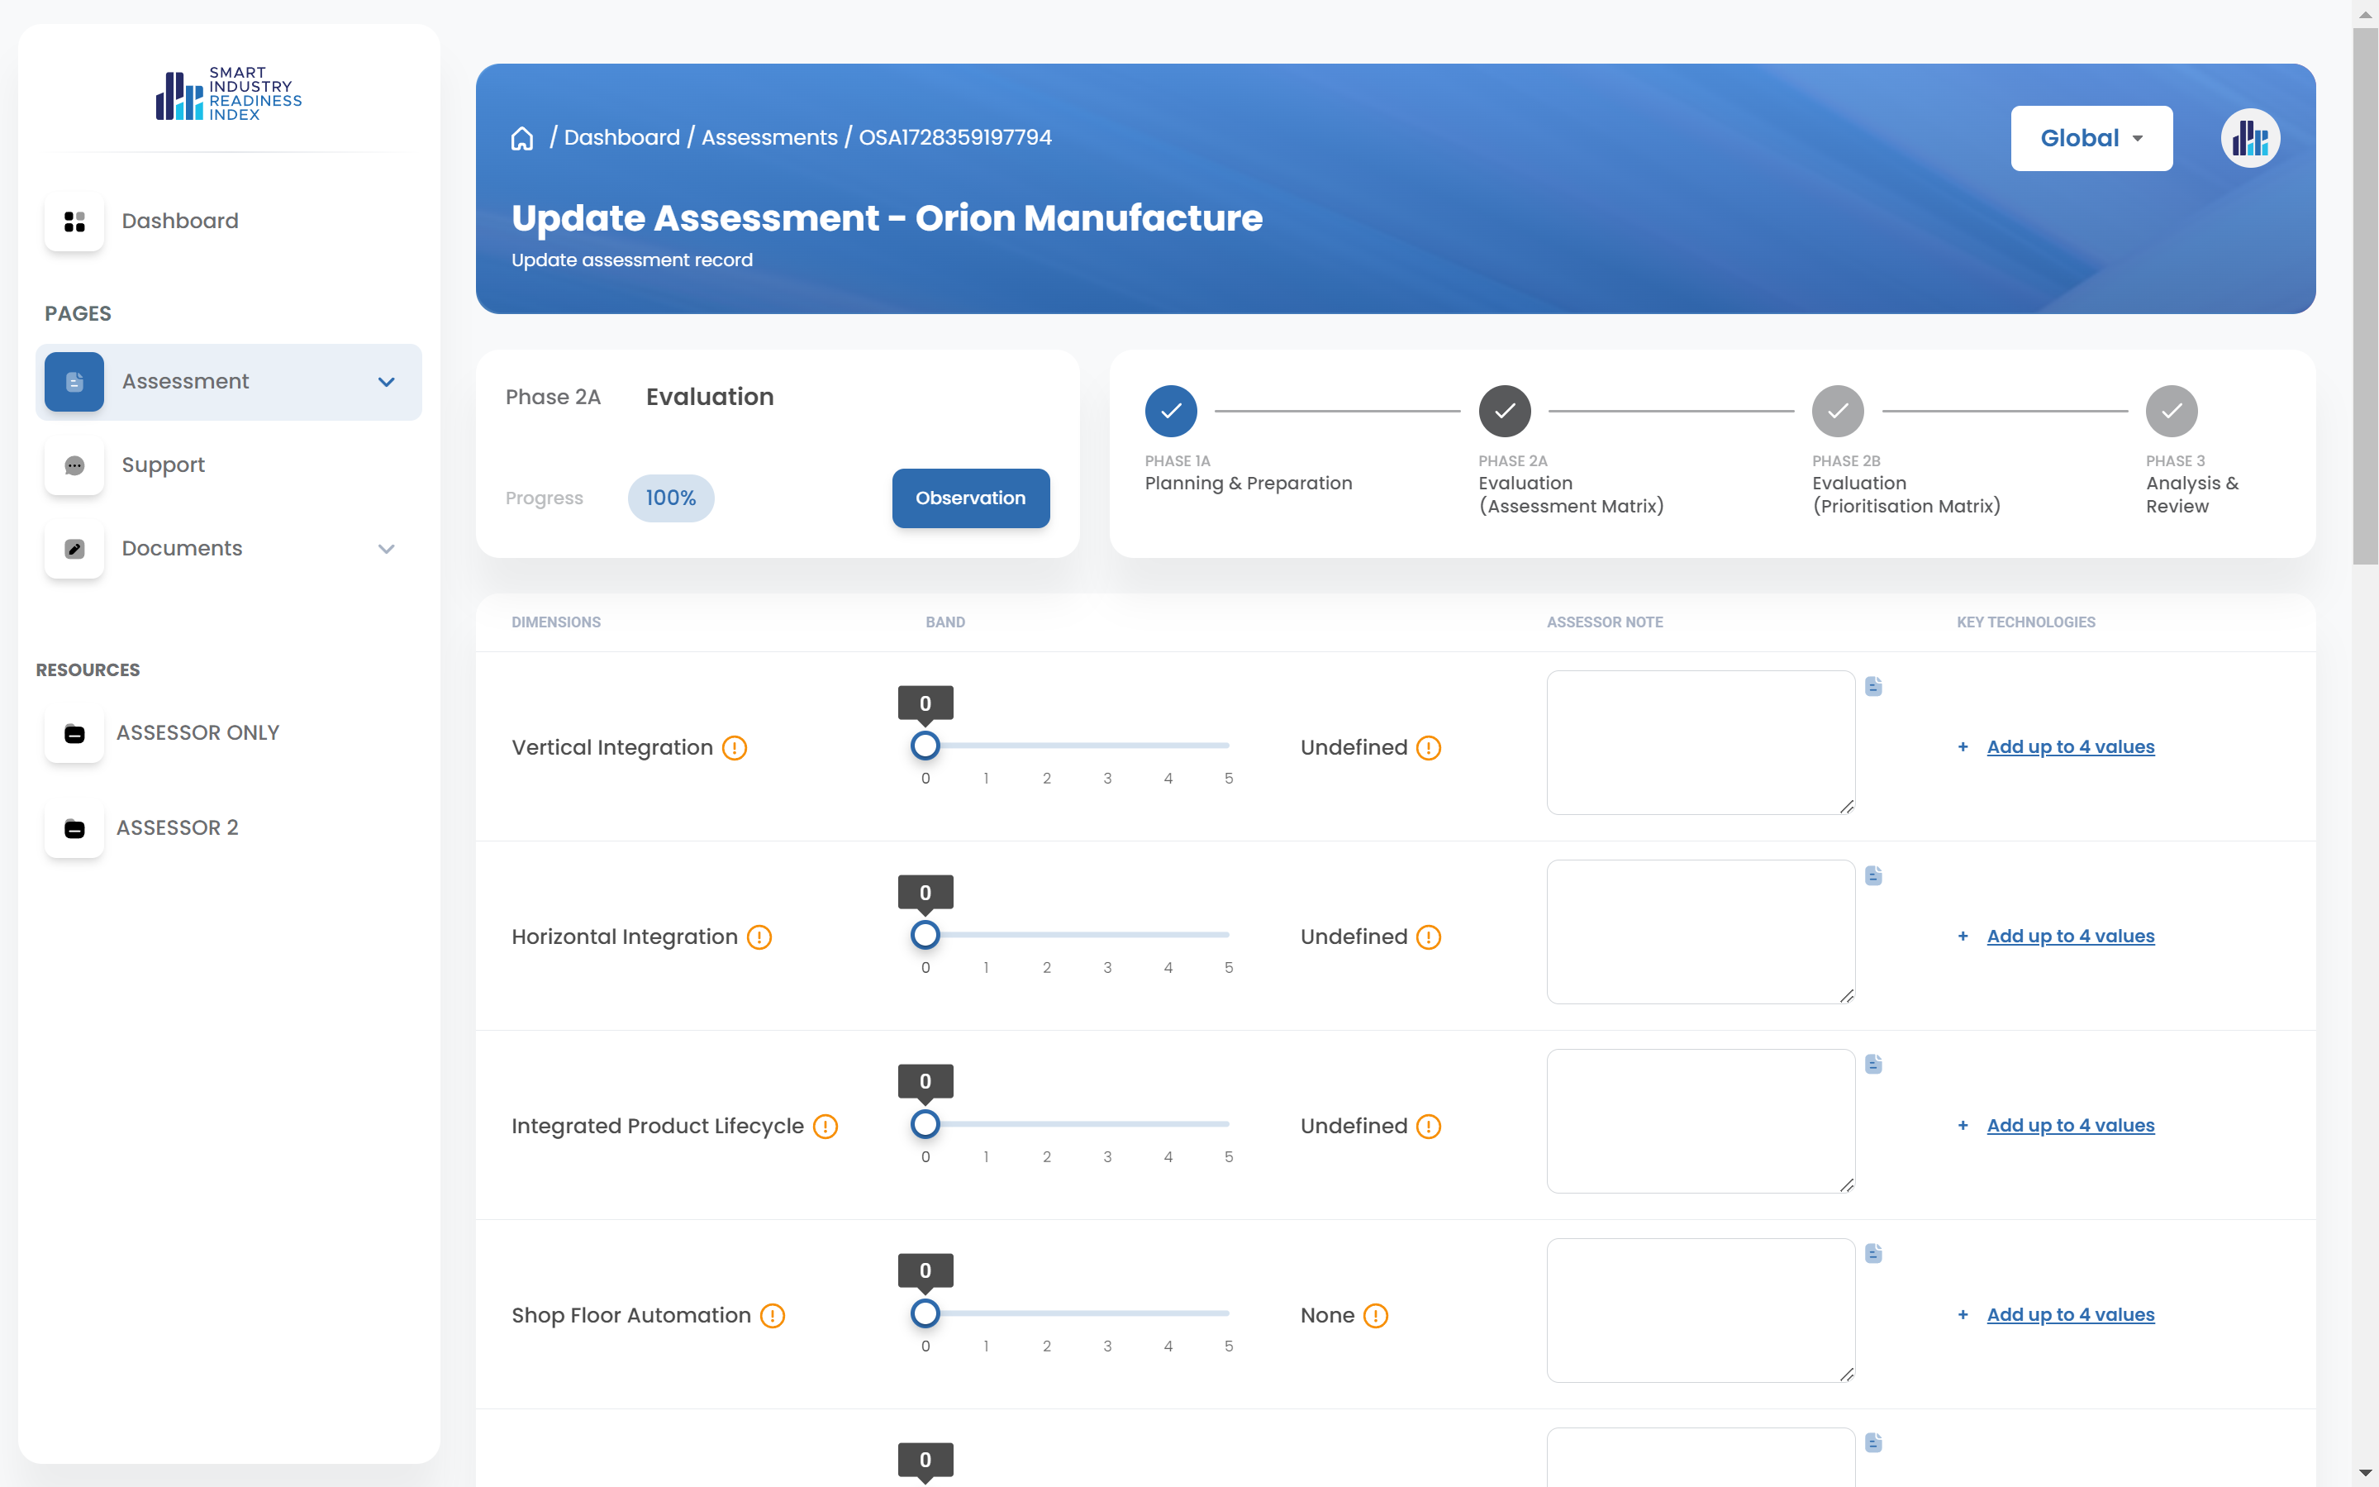Expand the Assessment sidebar menu chevron
The width and height of the screenshot is (2379, 1487).
click(x=387, y=382)
